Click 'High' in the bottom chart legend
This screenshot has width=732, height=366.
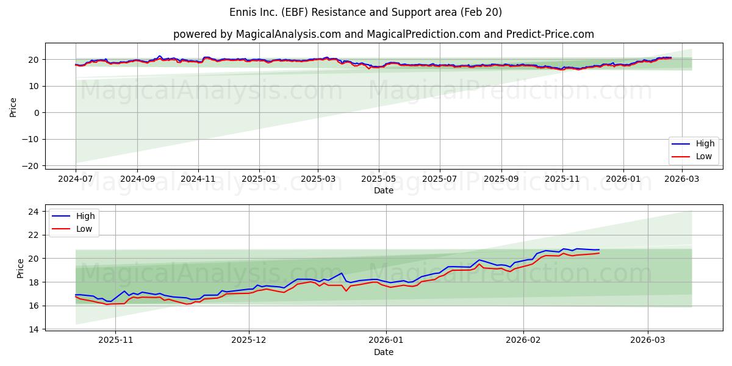click(x=85, y=216)
